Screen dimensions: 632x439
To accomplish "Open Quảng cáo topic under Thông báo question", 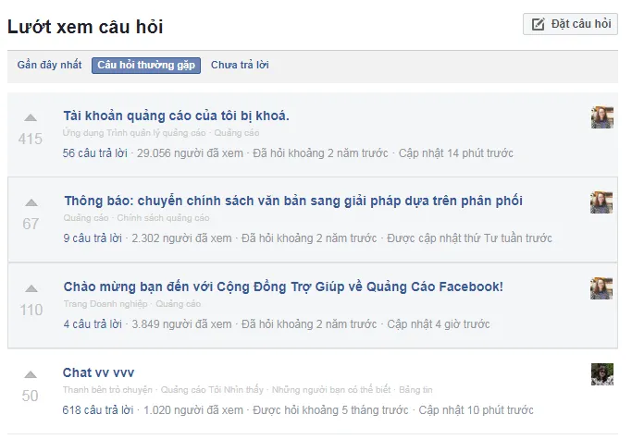I will click(86, 218).
